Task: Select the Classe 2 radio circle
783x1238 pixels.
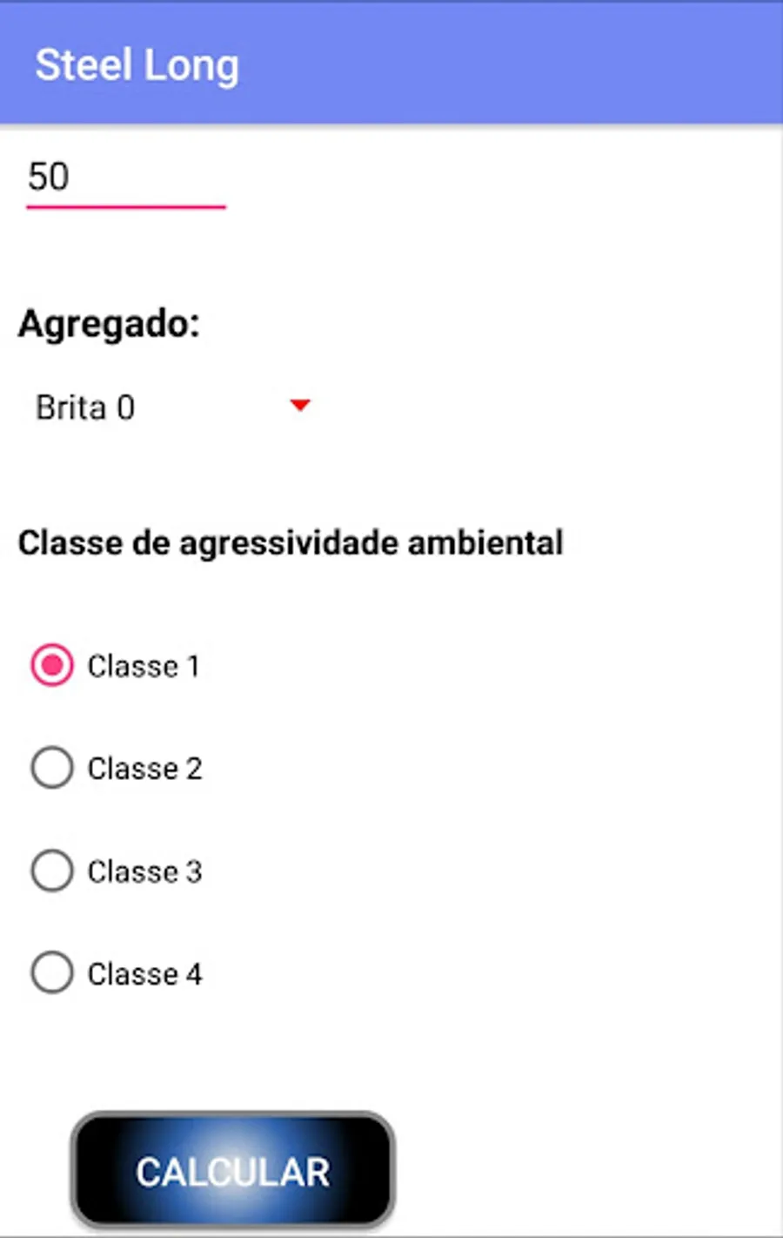Action: point(52,768)
